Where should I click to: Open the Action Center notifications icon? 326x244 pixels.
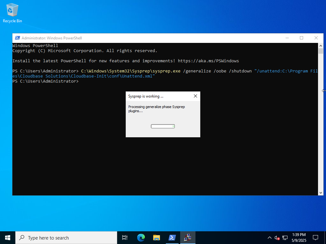pos(315,238)
